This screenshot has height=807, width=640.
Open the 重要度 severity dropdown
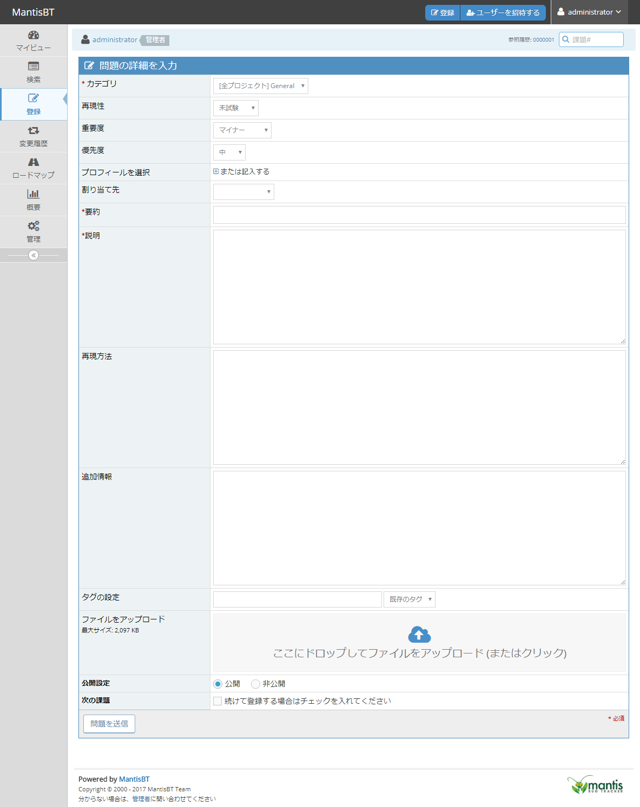(242, 130)
